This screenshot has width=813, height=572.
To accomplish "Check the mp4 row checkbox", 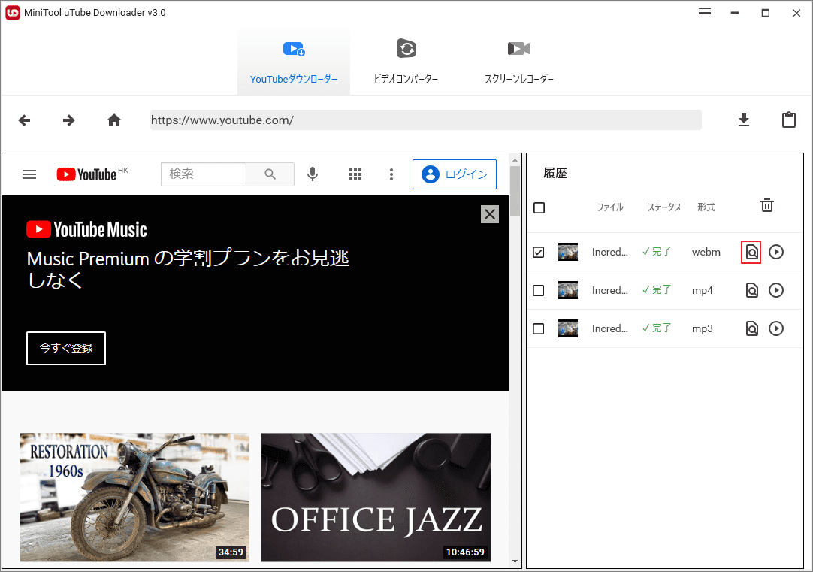I will (539, 290).
